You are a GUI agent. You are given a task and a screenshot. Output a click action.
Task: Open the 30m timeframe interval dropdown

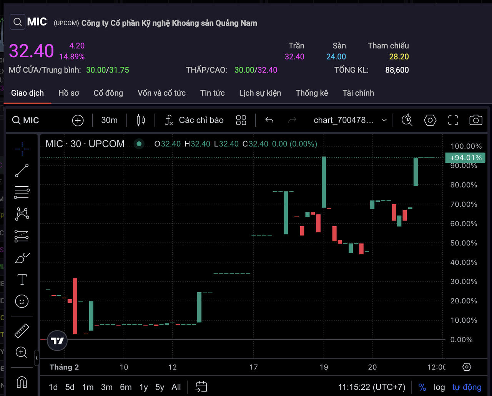[x=109, y=120]
